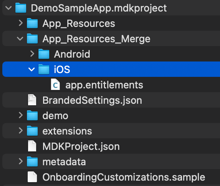Collapse the iOS folder chevron
220x186 pixels.
(x=32, y=69)
